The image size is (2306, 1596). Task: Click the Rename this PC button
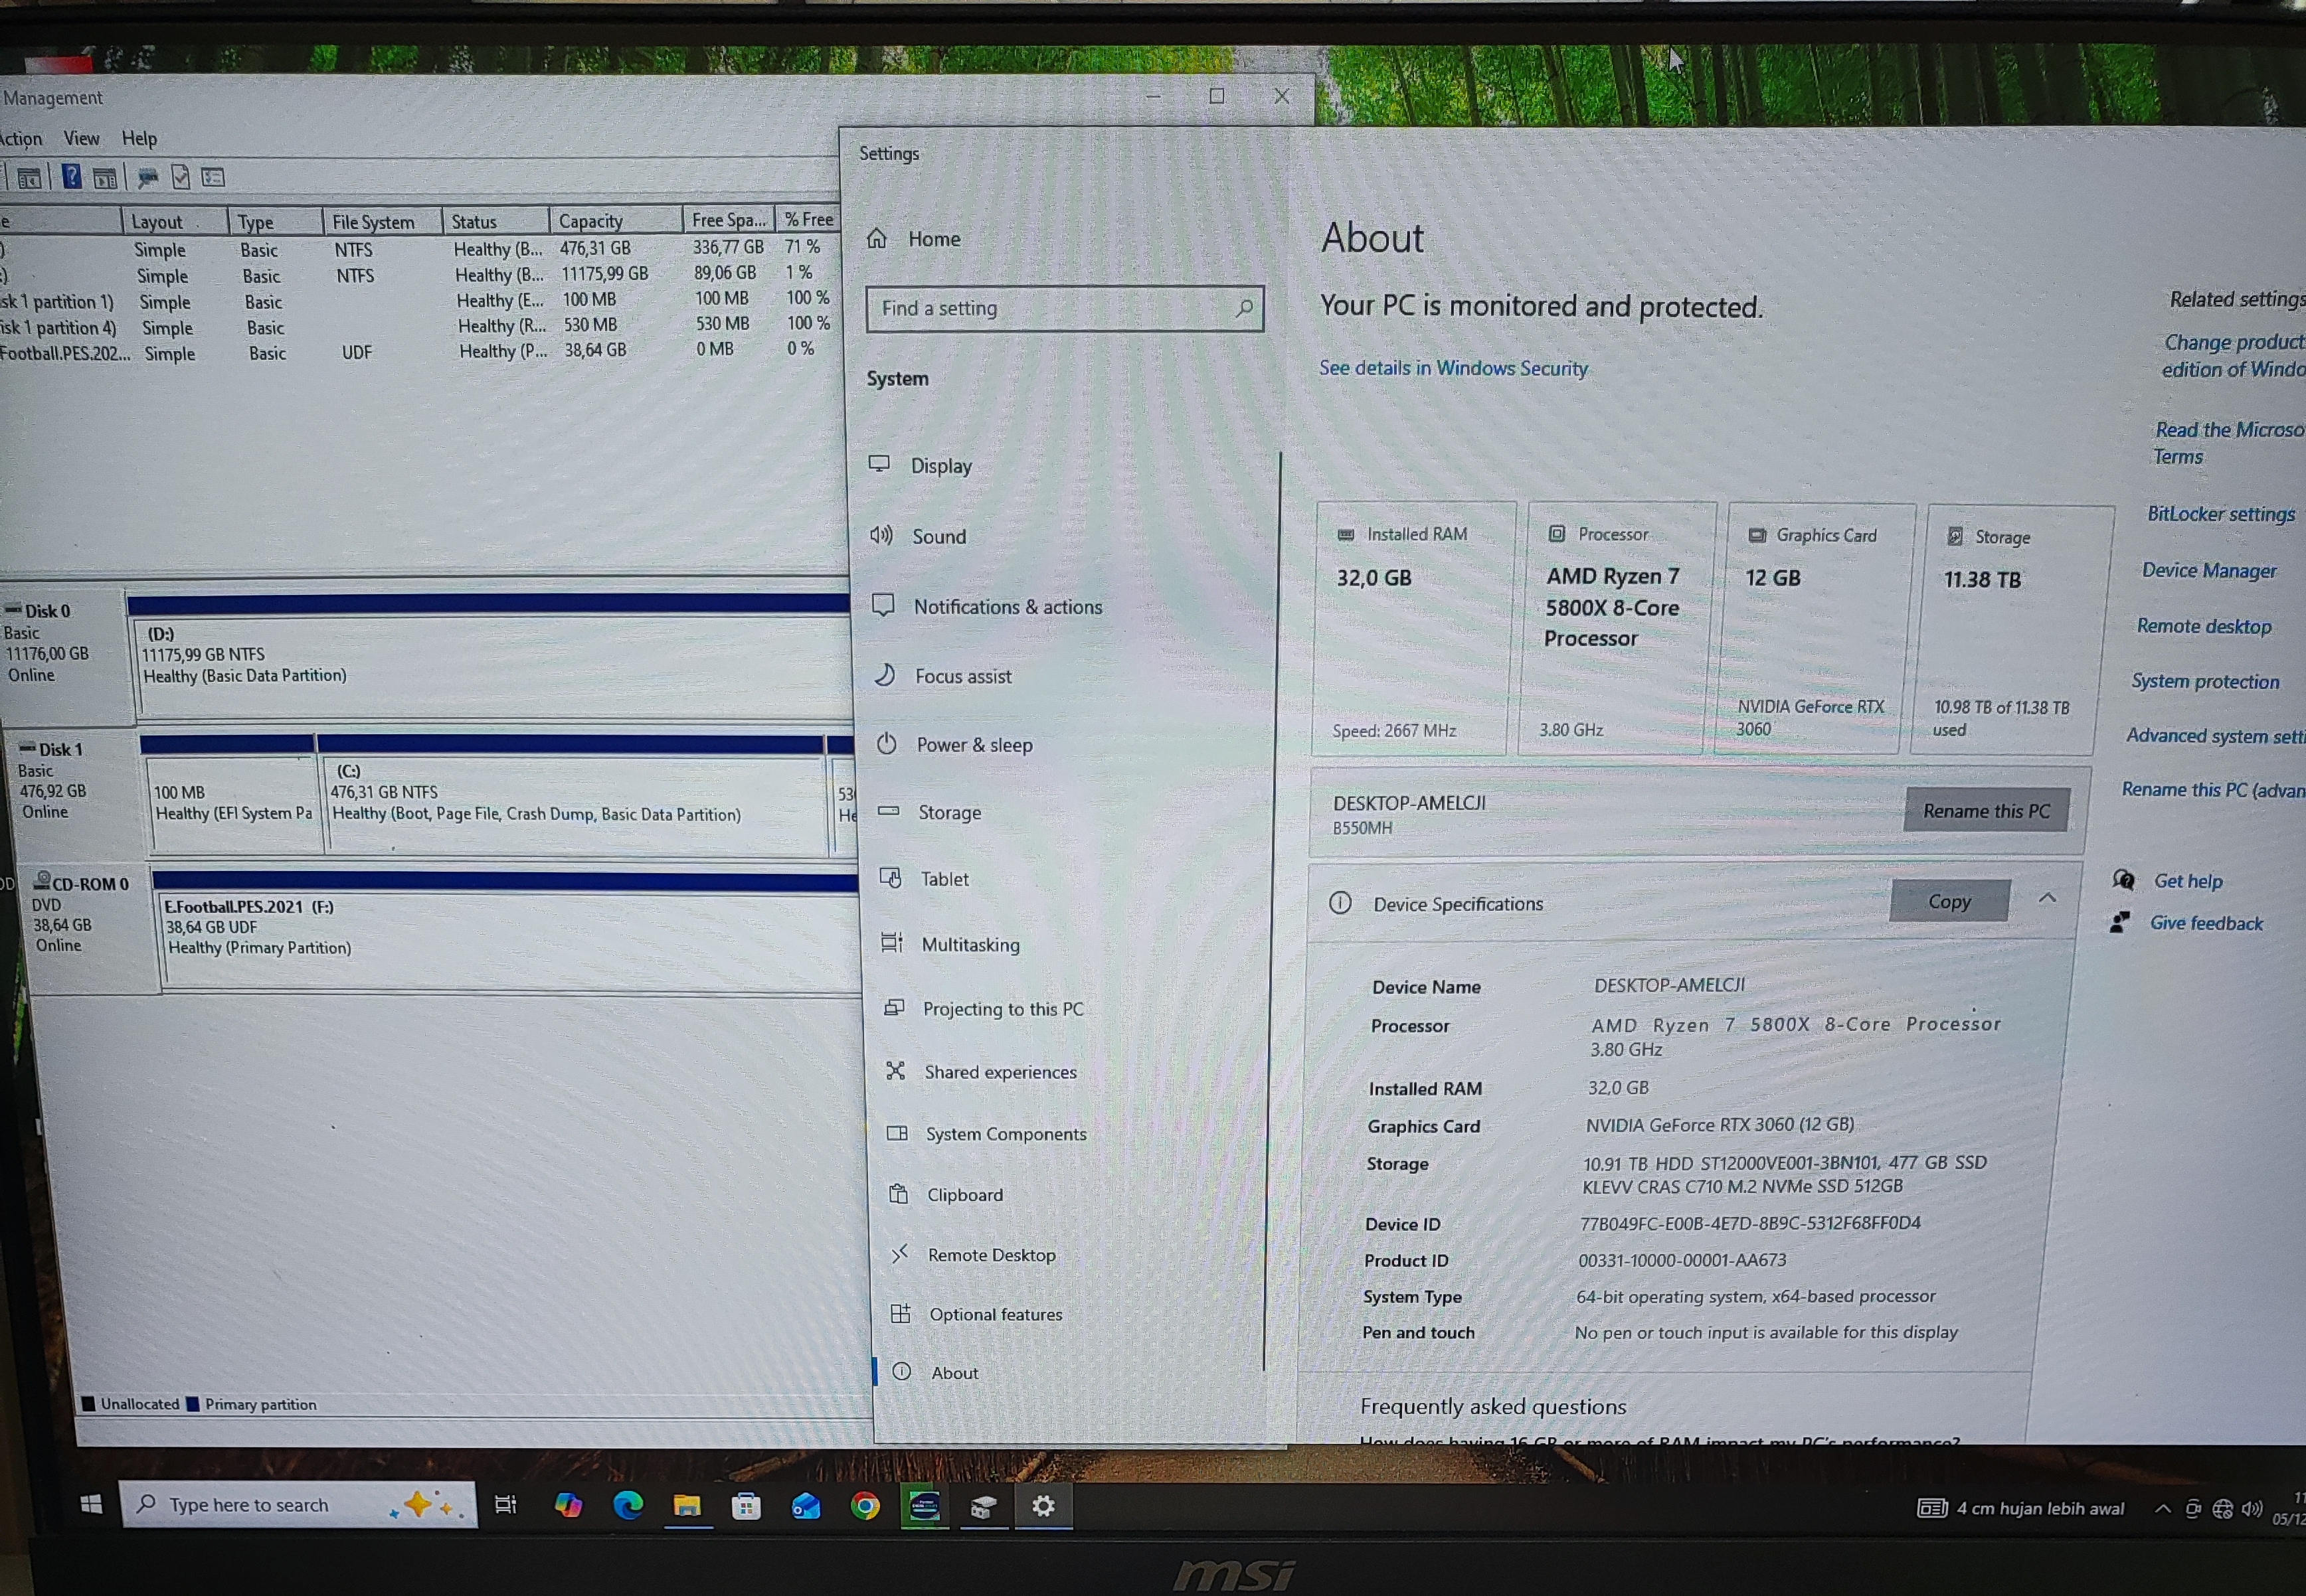(1986, 811)
